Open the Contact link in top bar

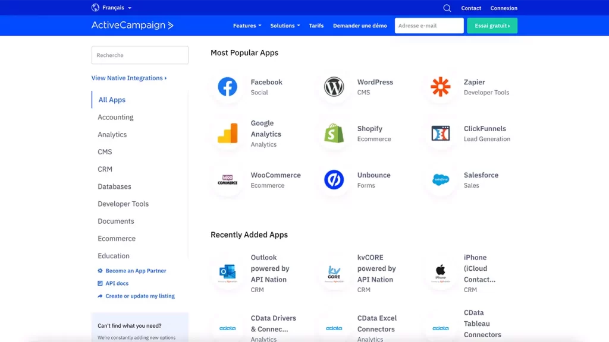471,8
